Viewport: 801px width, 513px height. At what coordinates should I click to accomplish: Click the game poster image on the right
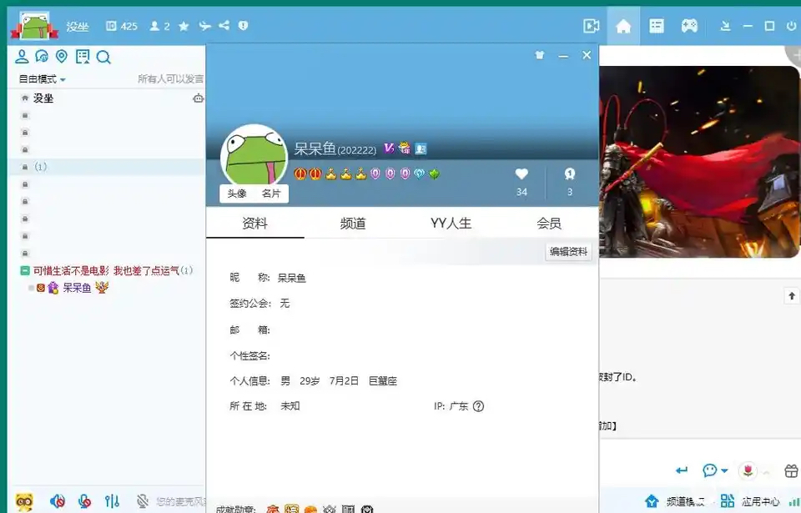pos(699,162)
